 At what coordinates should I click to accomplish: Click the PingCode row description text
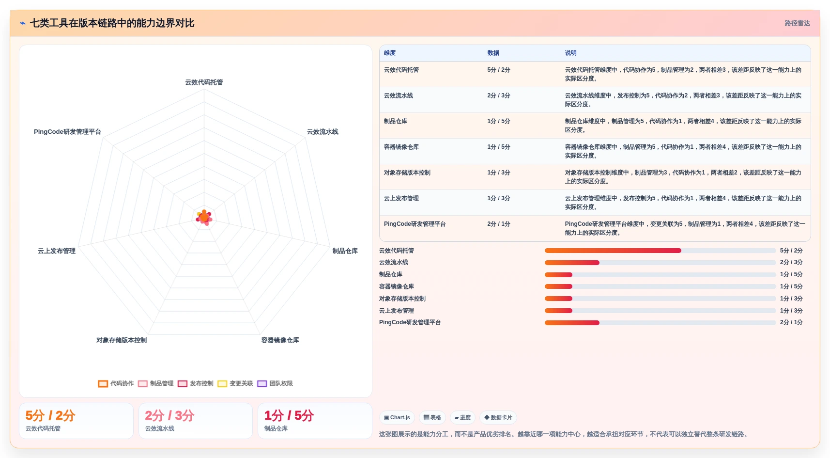685,228
